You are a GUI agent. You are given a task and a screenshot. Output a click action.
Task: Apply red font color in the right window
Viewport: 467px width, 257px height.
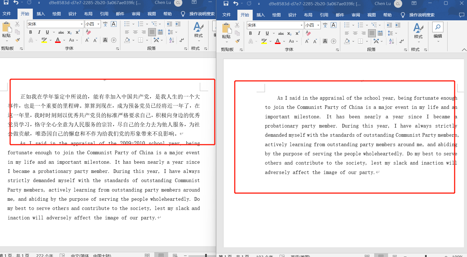(278, 41)
